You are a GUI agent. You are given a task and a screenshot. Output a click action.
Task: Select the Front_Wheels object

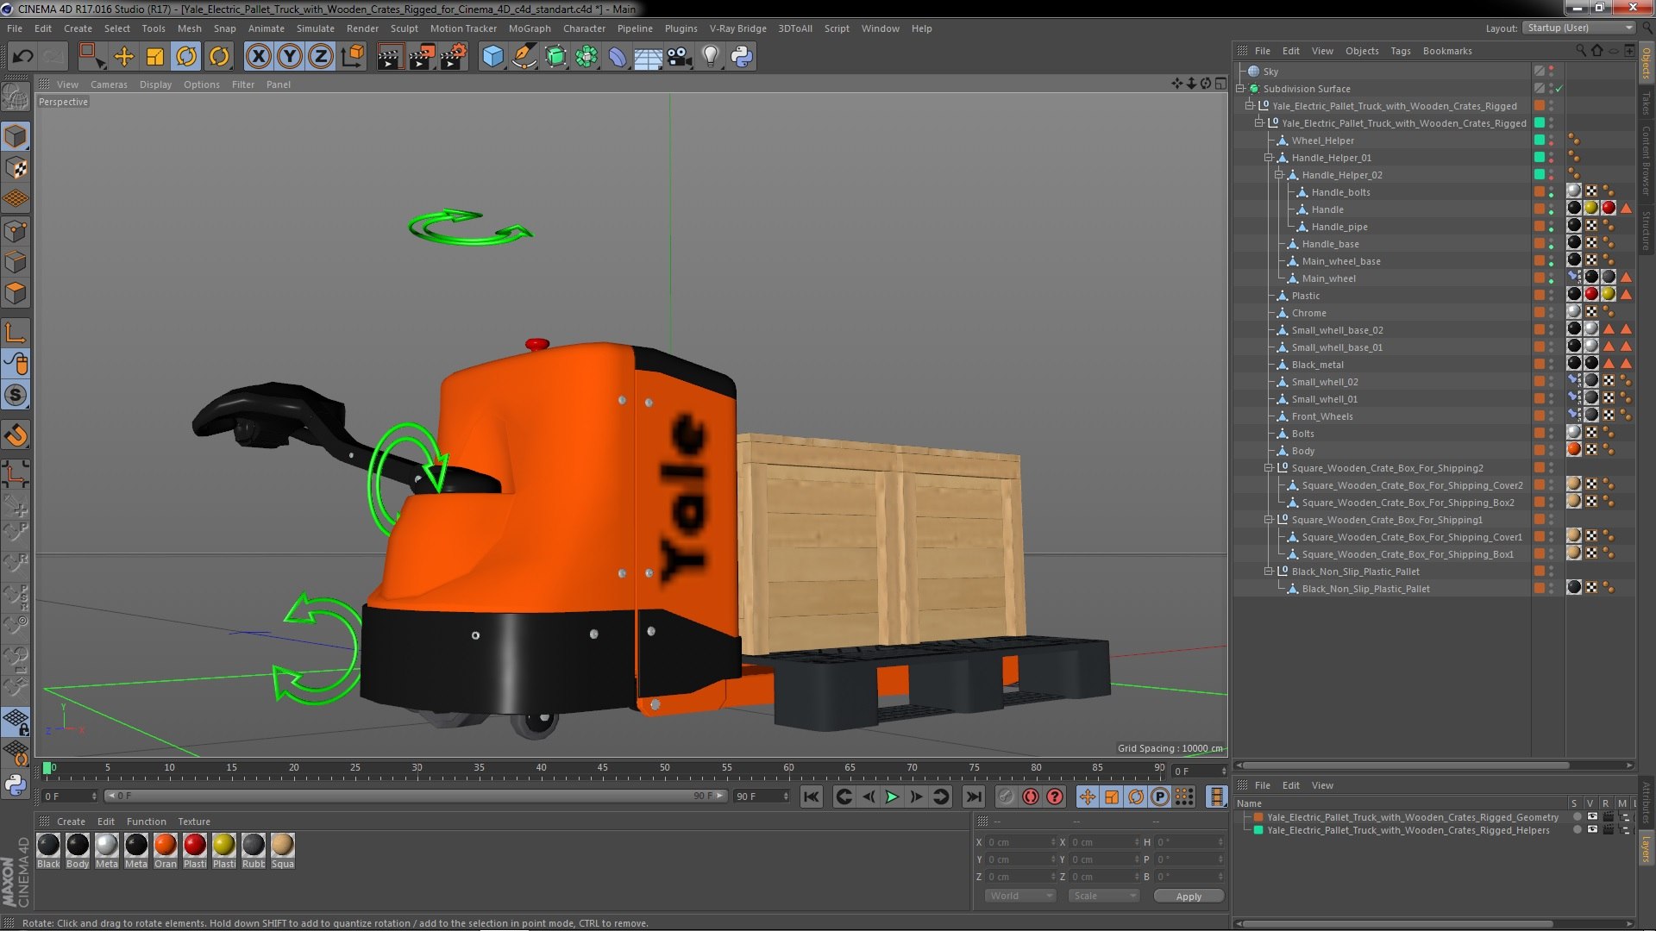coord(1322,416)
